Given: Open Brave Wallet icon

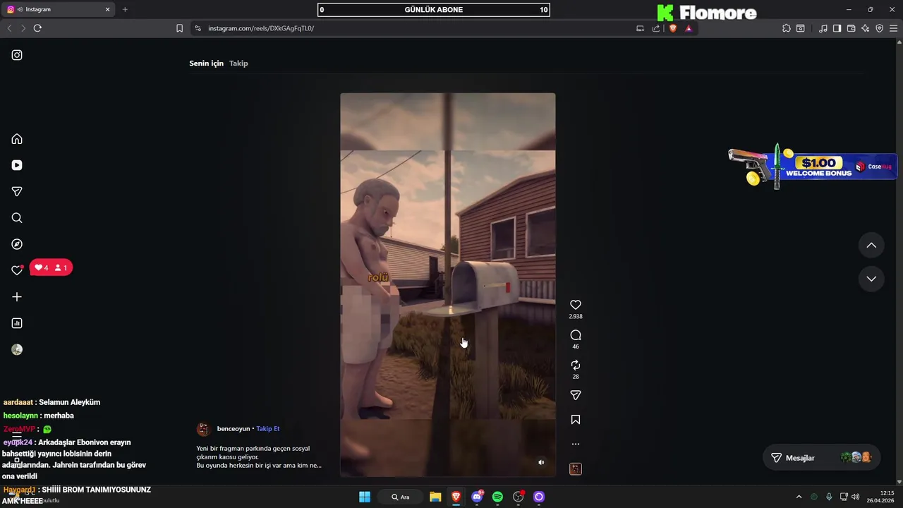Looking at the screenshot, I should pyautogui.click(x=851, y=28).
